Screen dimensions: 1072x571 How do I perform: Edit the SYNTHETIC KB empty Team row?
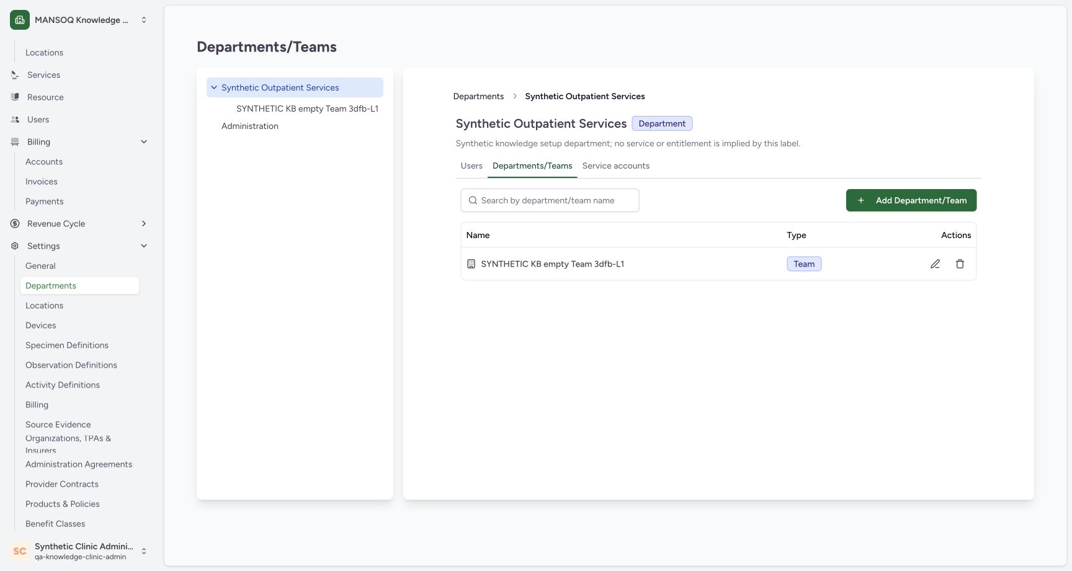[935, 264]
